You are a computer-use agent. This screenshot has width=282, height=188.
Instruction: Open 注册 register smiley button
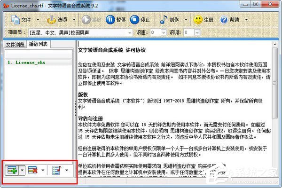pyautogui.click(x=203, y=20)
